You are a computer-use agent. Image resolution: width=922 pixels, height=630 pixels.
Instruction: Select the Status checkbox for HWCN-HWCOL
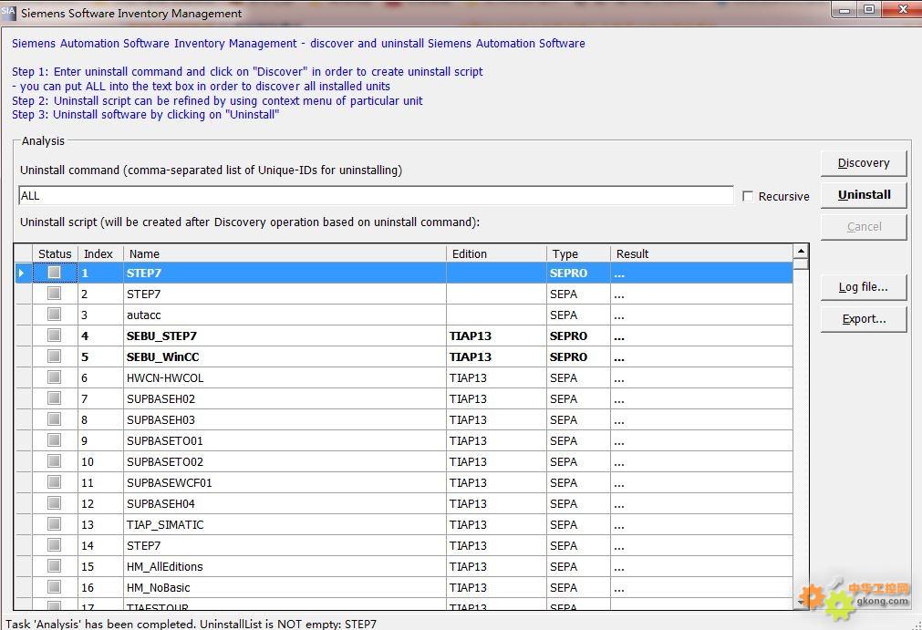(x=55, y=377)
